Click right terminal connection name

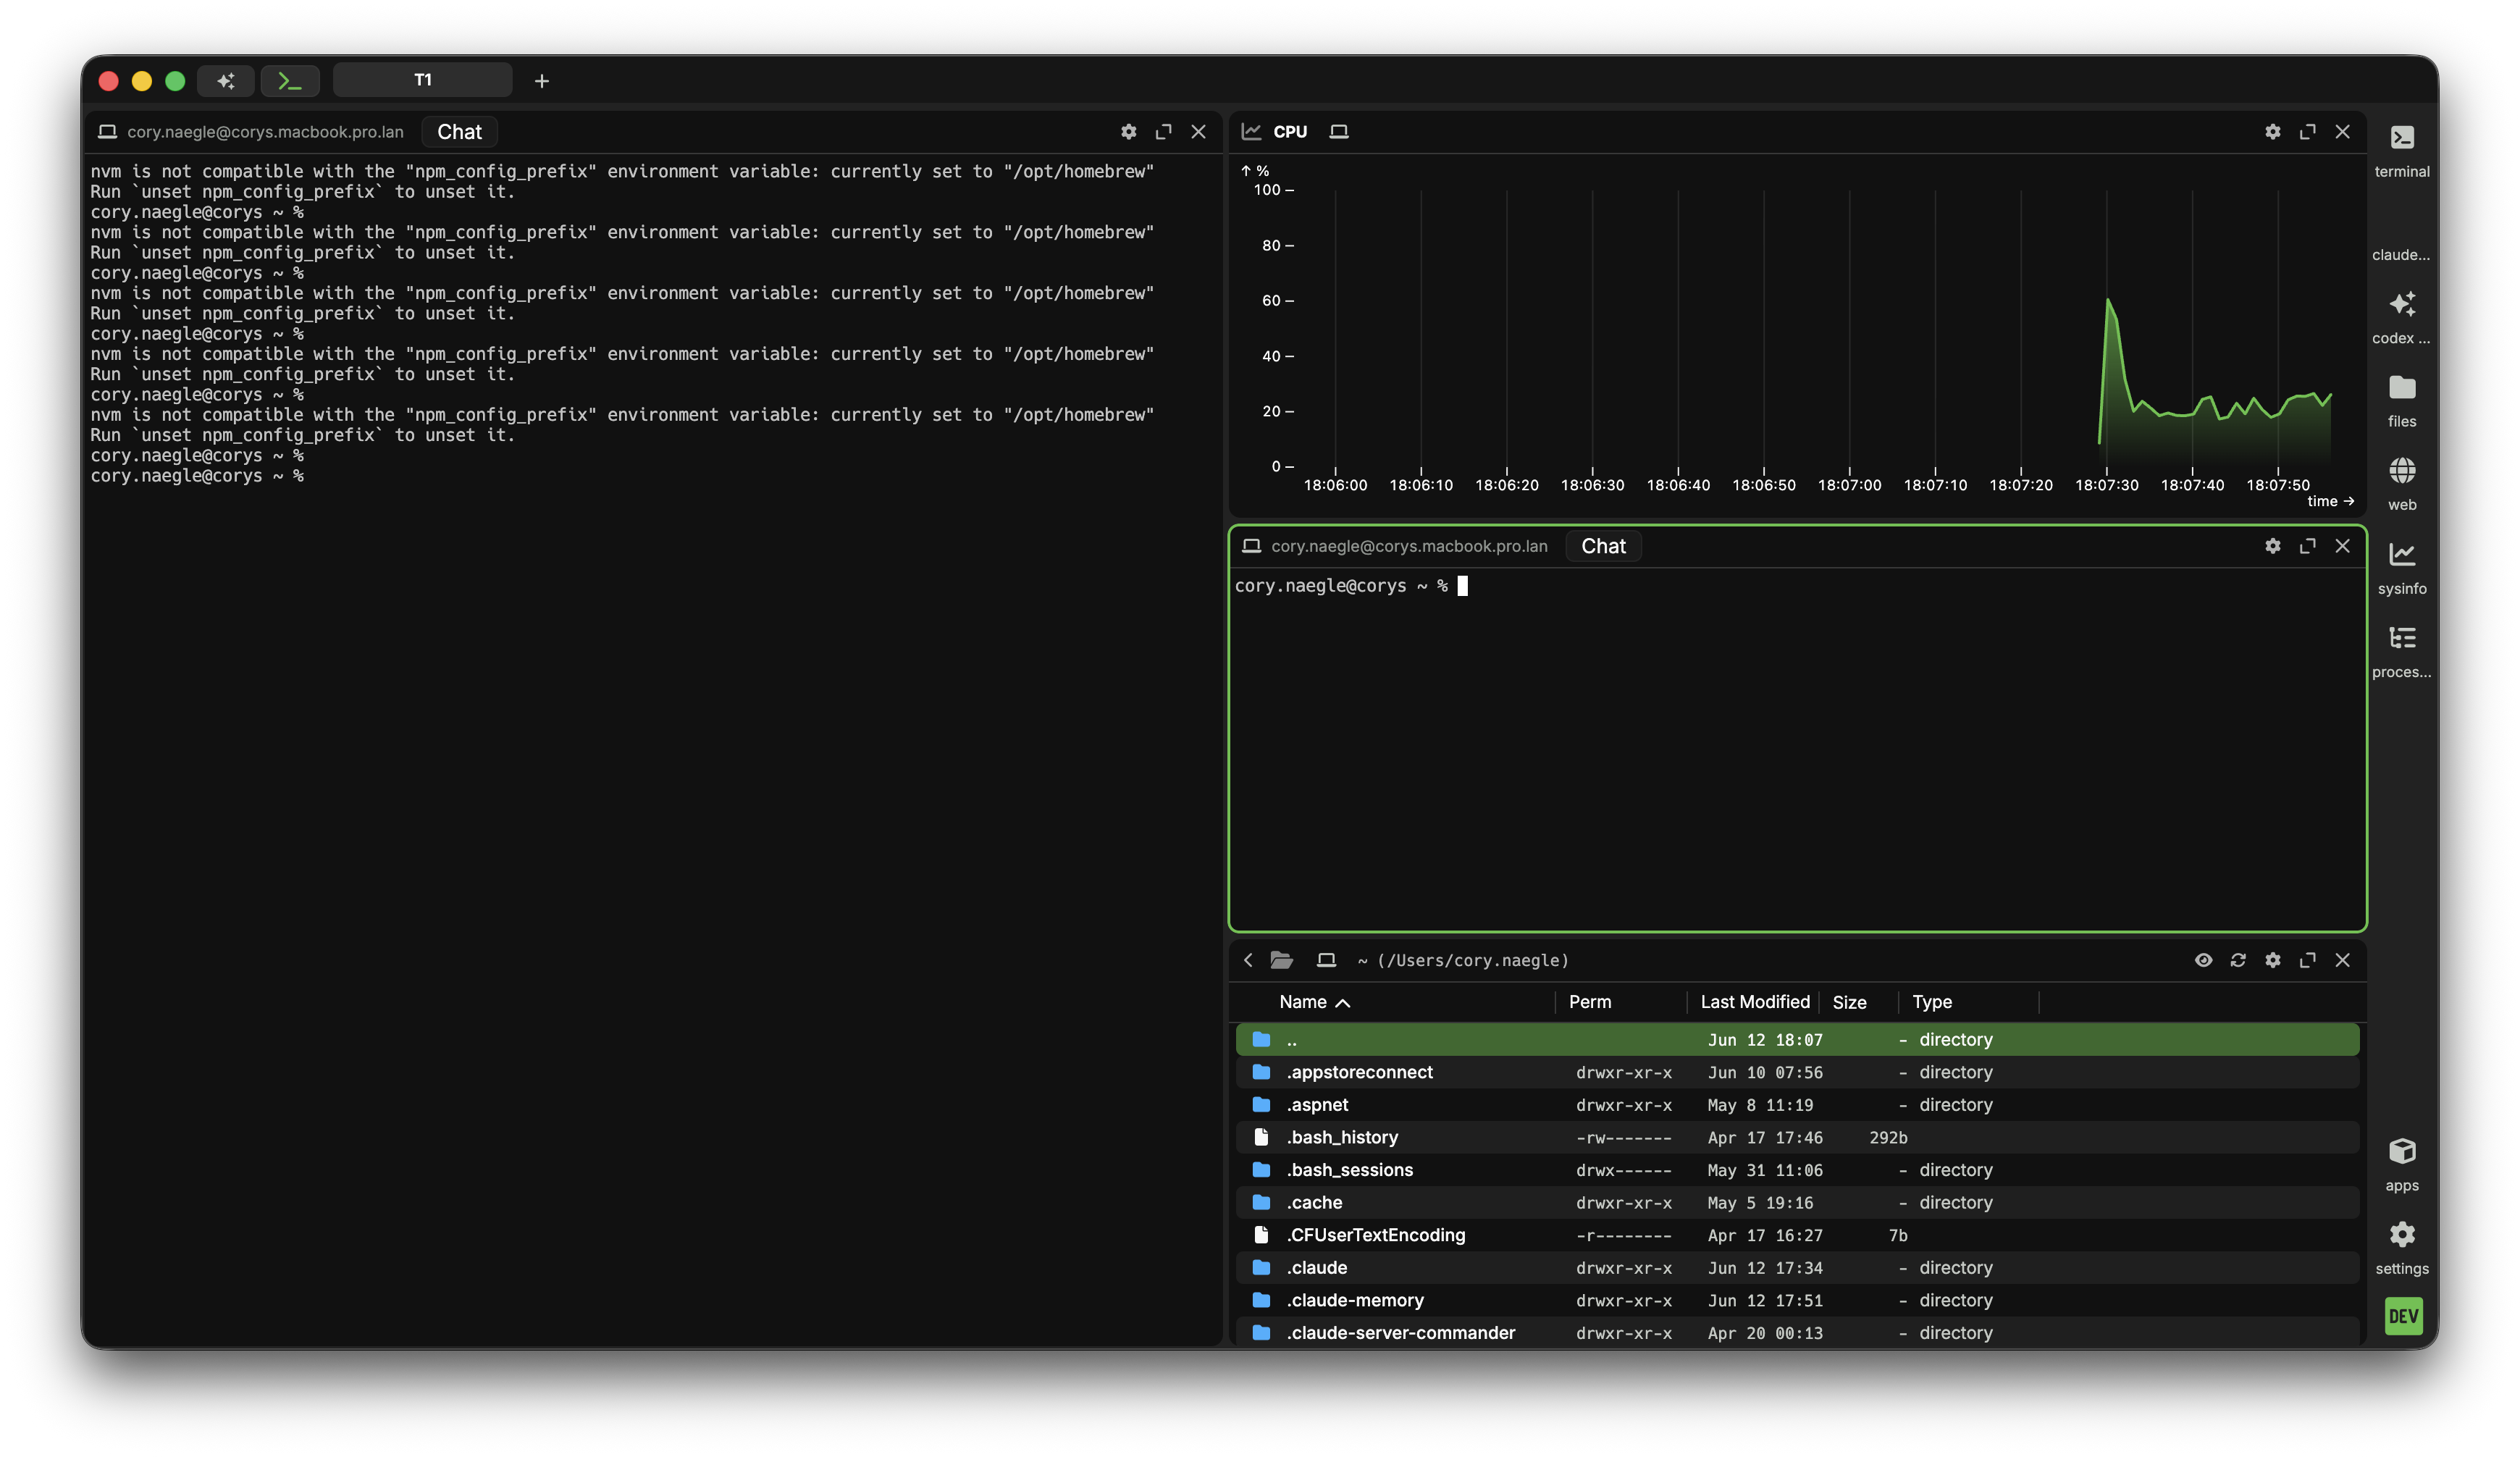pyautogui.click(x=1409, y=546)
